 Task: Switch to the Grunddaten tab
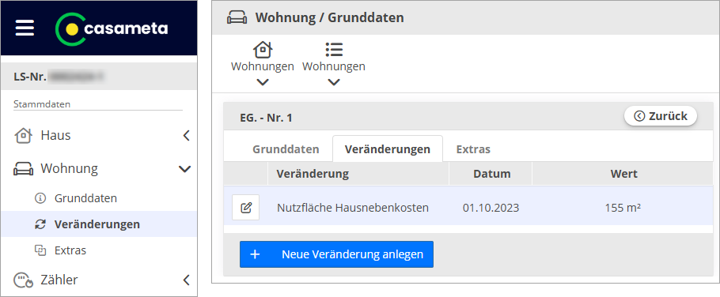(x=286, y=149)
